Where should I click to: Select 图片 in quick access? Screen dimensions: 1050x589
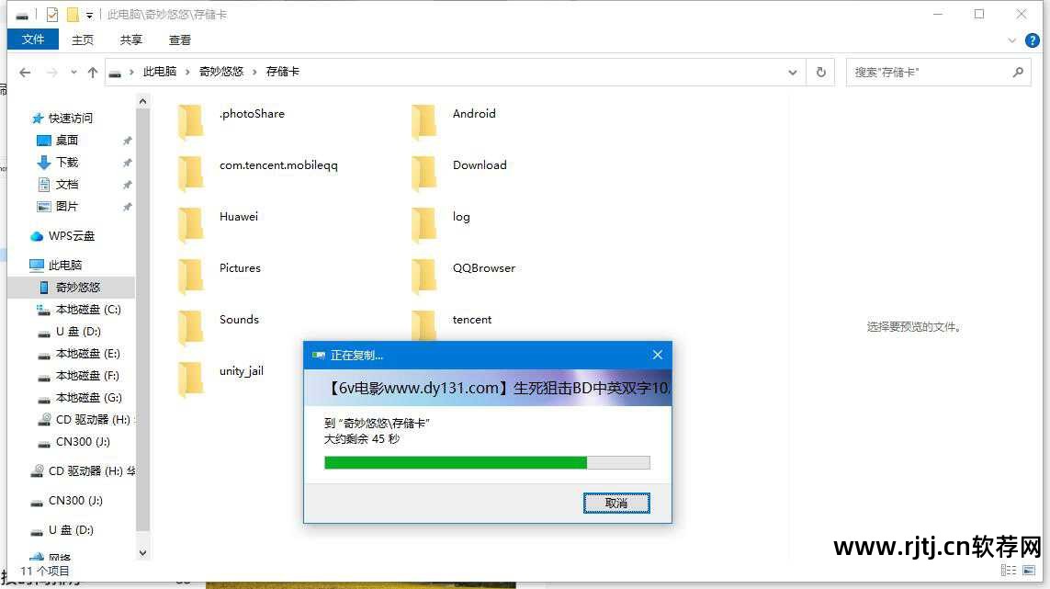click(58, 207)
